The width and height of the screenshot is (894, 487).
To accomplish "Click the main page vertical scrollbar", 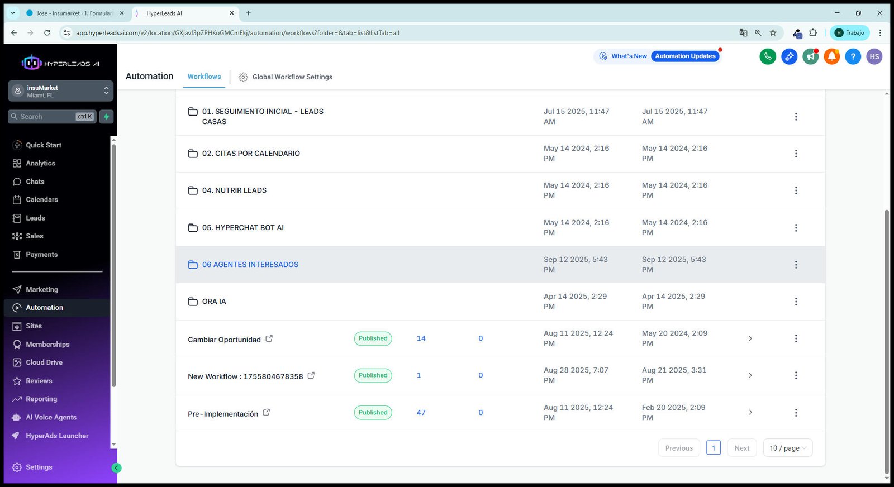I will (x=887, y=341).
